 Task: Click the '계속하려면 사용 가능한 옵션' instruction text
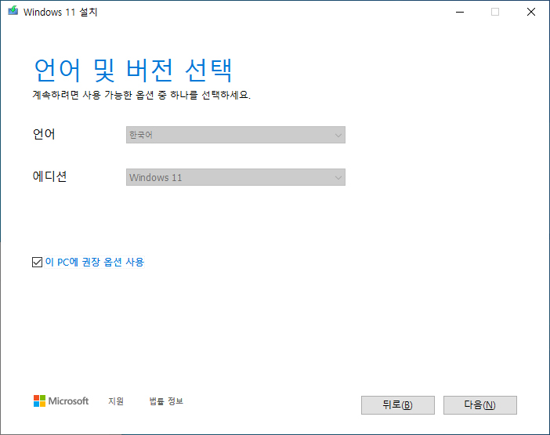141,95
